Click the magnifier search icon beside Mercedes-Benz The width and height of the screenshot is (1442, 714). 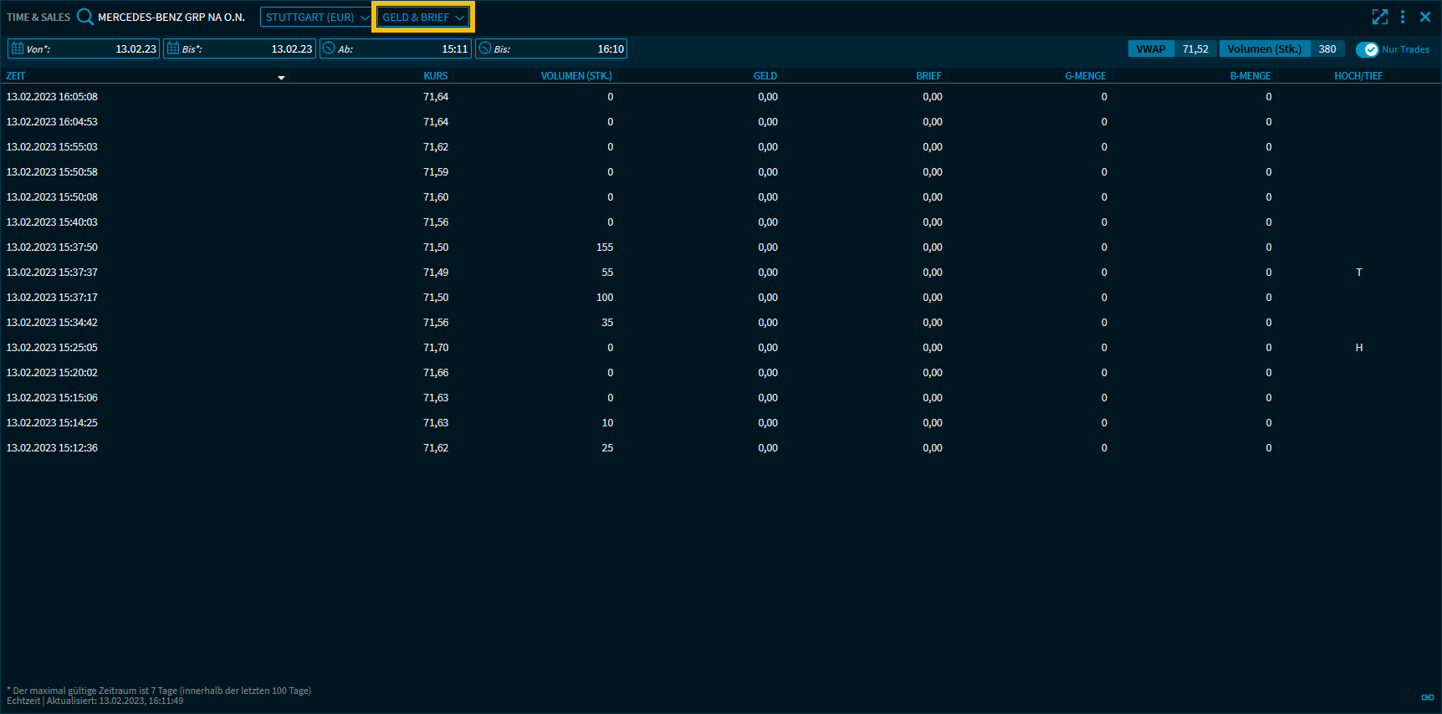click(84, 17)
